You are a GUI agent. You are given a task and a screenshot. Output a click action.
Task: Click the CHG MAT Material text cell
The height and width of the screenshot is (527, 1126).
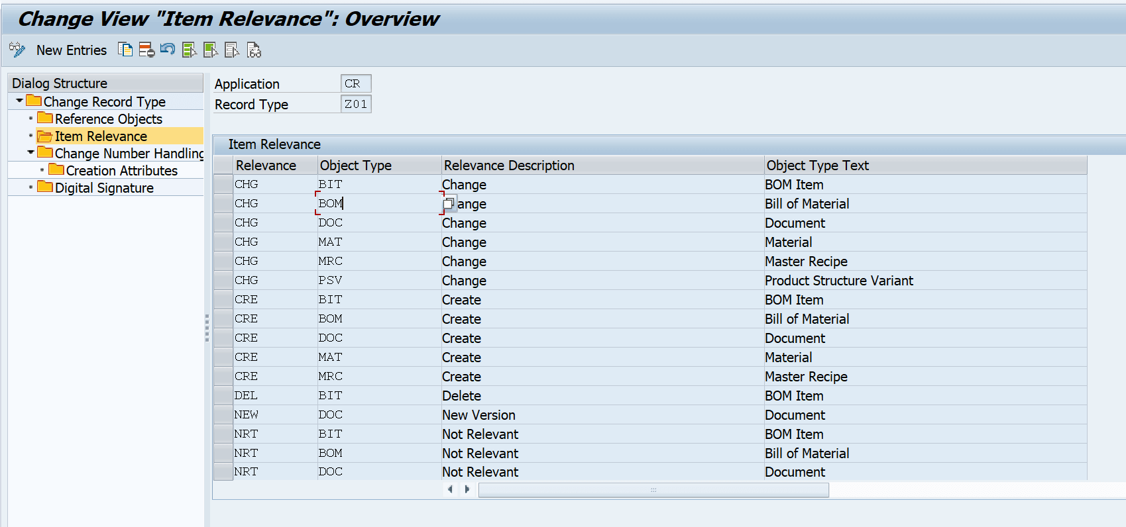coord(925,242)
